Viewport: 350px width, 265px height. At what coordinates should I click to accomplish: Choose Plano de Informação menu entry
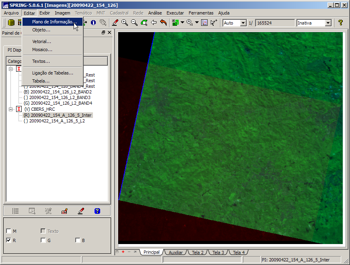[54, 22]
